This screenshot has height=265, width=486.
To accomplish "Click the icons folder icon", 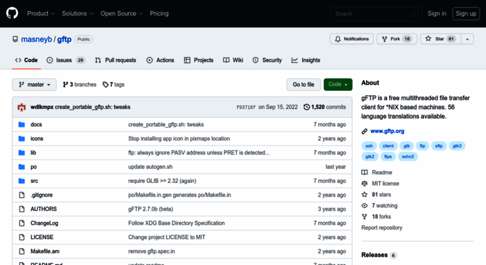I will coord(22,138).
